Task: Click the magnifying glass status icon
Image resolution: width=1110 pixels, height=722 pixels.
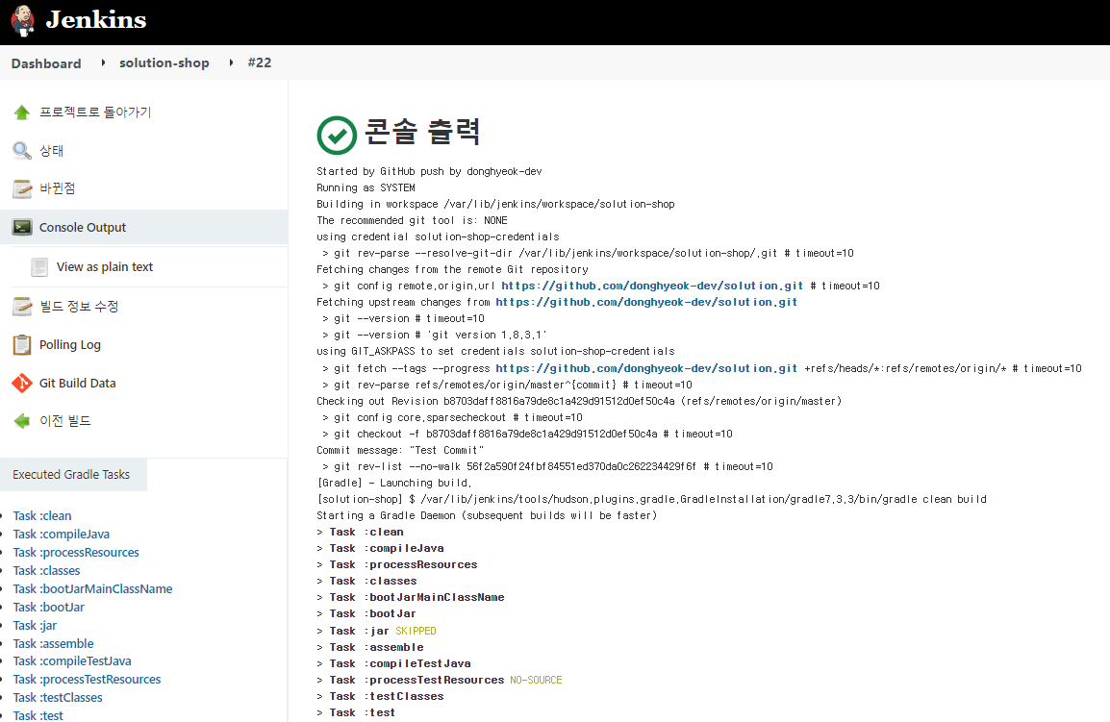Action: coord(22,151)
